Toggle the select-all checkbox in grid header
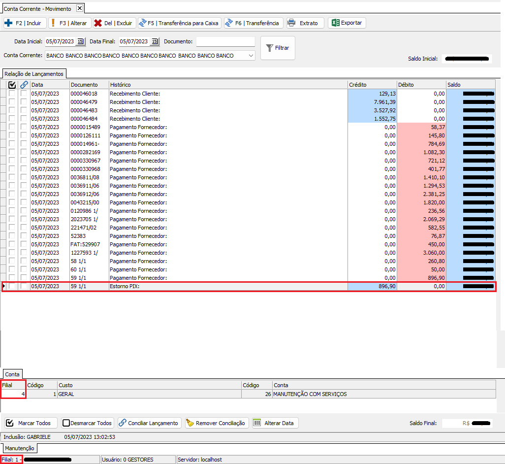The width and height of the screenshot is (505, 464). 12,85
